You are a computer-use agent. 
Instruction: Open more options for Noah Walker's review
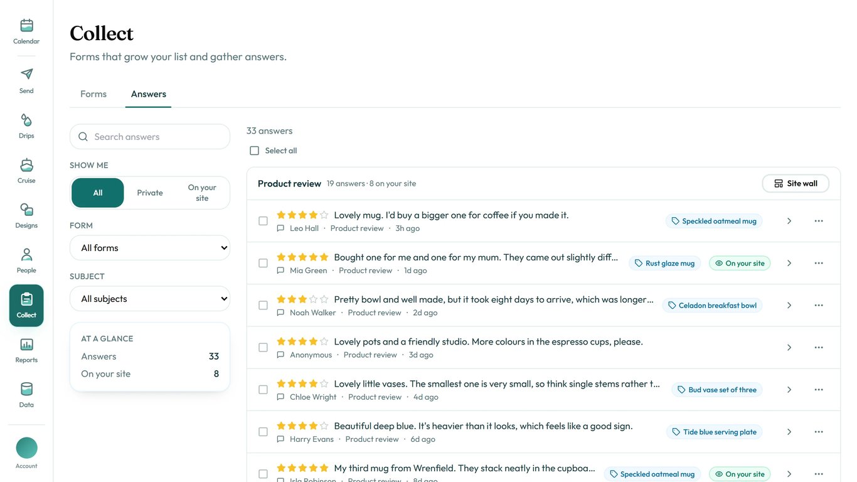[819, 305]
